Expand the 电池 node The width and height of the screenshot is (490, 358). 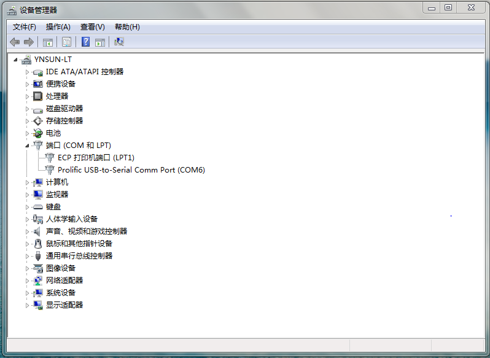(x=27, y=133)
